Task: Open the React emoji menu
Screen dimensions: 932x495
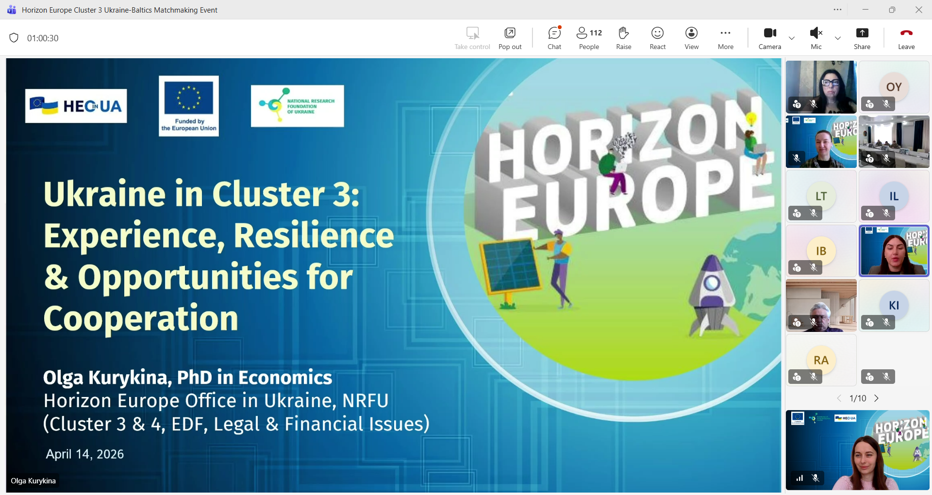Action: click(x=657, y=38)
